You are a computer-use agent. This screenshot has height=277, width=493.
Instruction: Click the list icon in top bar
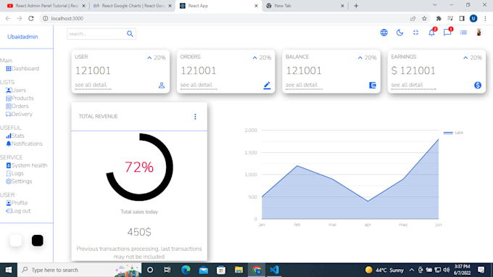click(463, 33)
